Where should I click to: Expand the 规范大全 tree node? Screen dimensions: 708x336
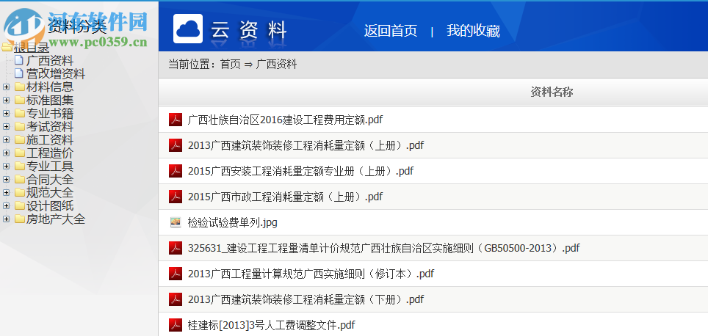(7, 193)
